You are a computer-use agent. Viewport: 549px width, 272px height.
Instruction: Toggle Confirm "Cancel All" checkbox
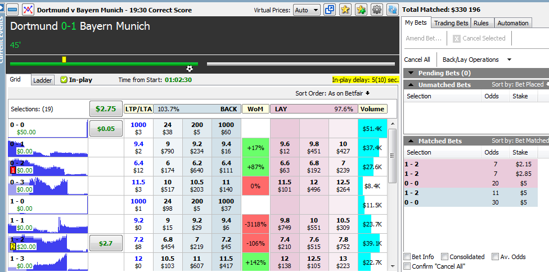click(407, 266)
